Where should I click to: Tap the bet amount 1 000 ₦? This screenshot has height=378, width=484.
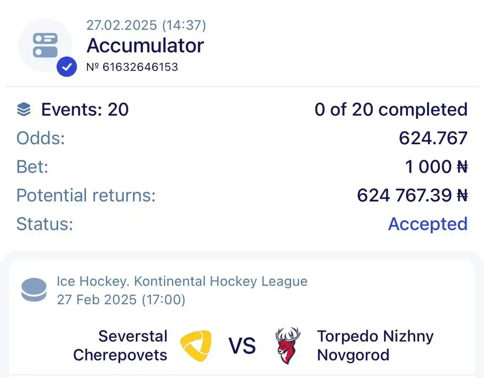(436, 167)
